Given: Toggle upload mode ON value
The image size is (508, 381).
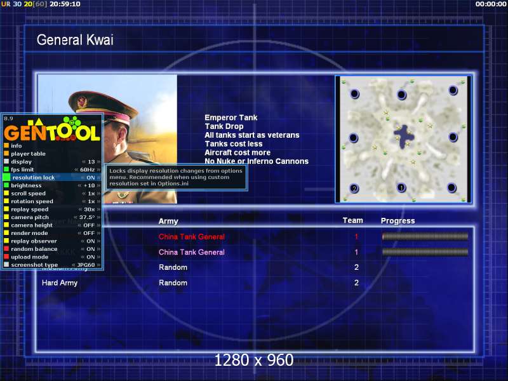Looking at the screenshot, I should [x=91, y=257].
